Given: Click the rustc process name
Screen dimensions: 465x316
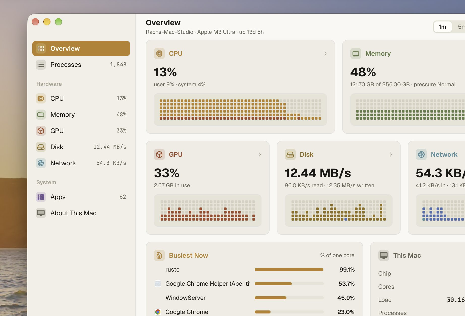Looking at the screenshot, I should click(172, 270).
